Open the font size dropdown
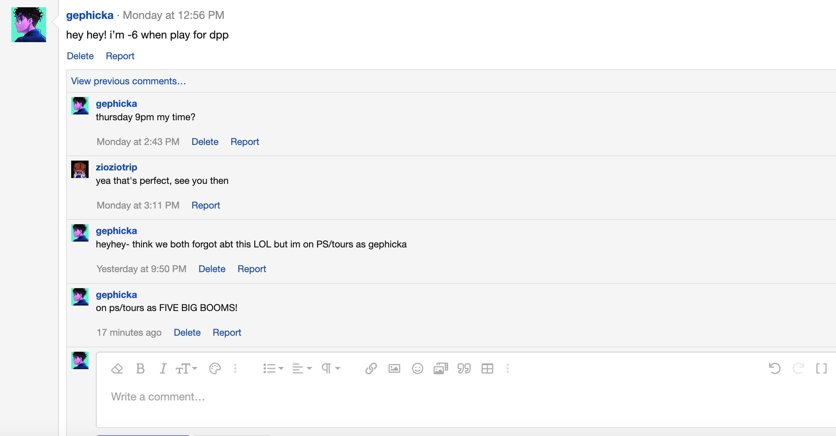The image size is (836, 436). coord(186,369)
